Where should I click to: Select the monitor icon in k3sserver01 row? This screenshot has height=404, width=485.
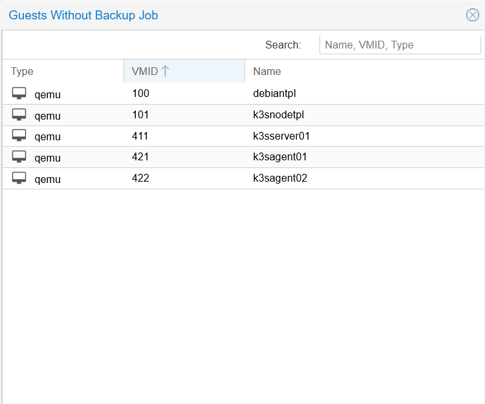pyautogui.click(x=19, y=136)
